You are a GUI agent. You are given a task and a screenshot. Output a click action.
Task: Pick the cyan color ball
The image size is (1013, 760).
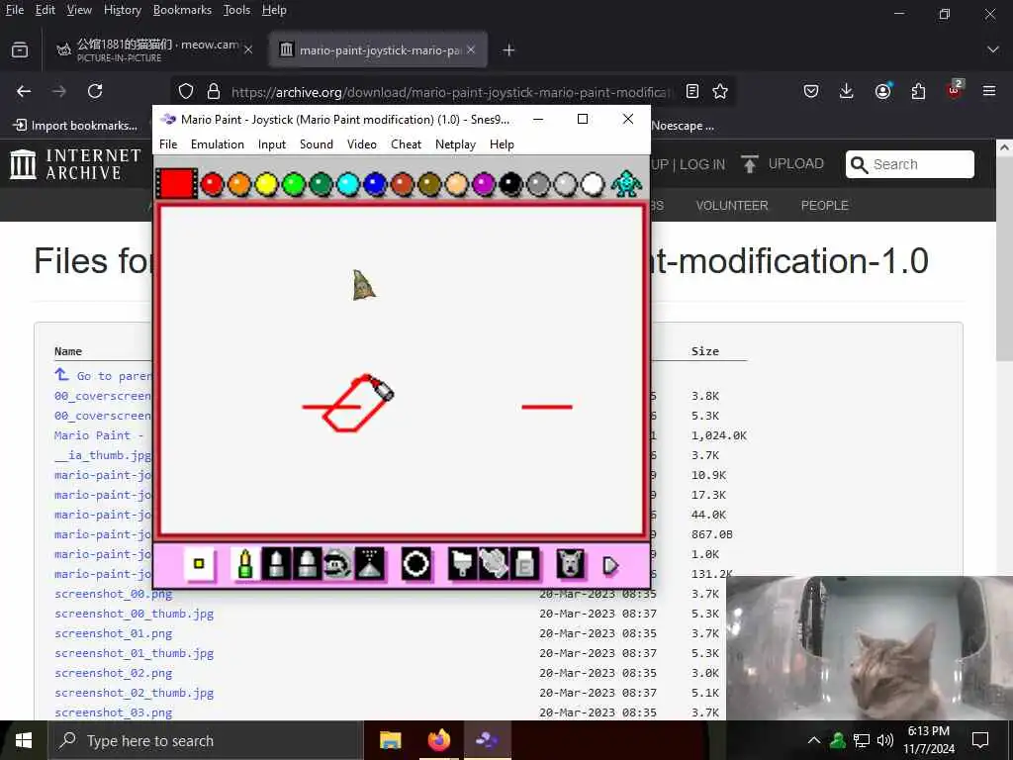pyautogui.click(x=347, y=185)
